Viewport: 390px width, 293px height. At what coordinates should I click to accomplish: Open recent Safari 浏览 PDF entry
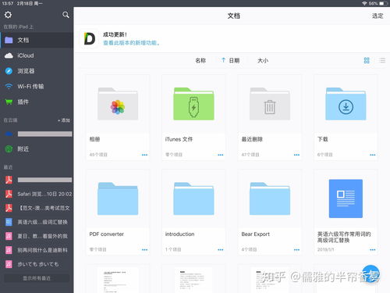(x=37, y=194)
